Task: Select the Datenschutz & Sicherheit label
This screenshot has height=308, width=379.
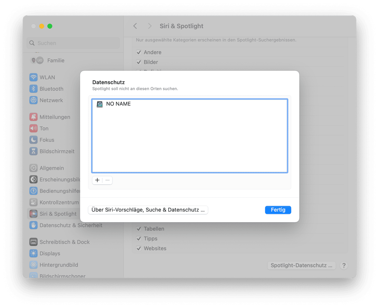Action: (71, 225)
